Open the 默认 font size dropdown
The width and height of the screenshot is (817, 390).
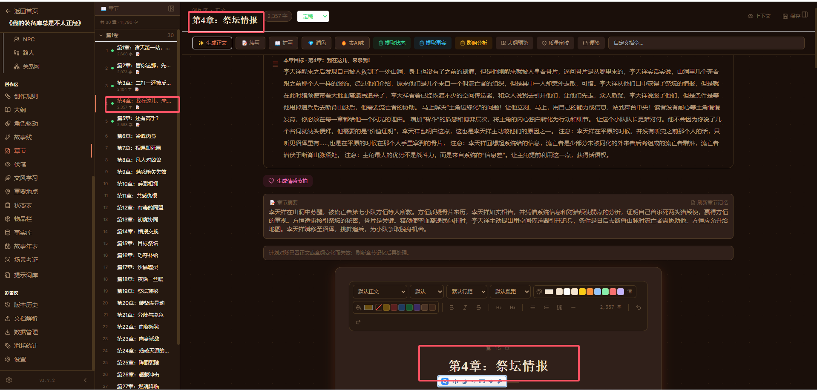(x=427, y=292)
